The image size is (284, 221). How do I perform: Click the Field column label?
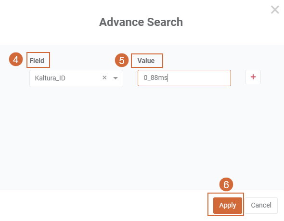coord(37,61)
